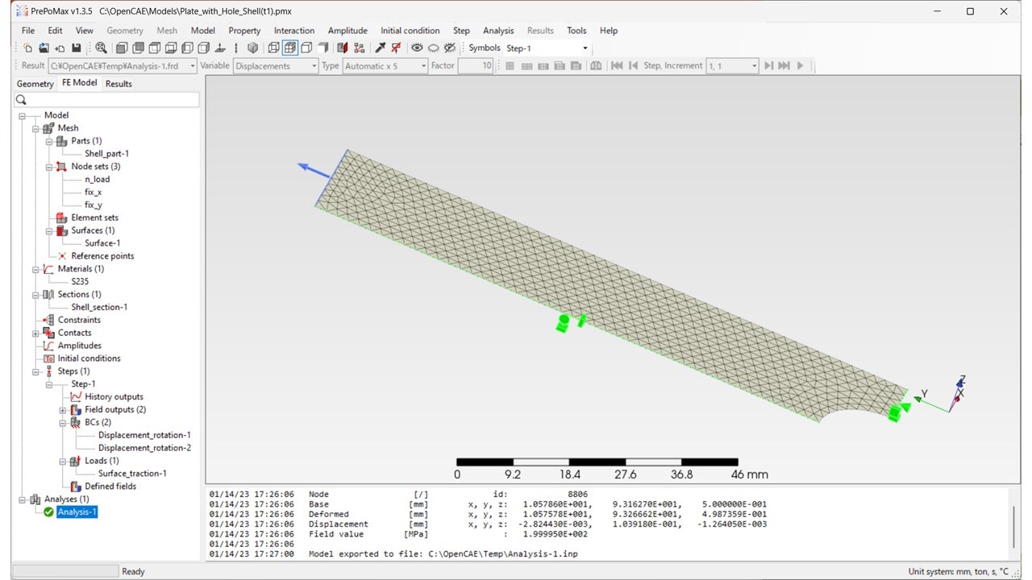
Task: Open the Model menu
Action: [203, 31]
